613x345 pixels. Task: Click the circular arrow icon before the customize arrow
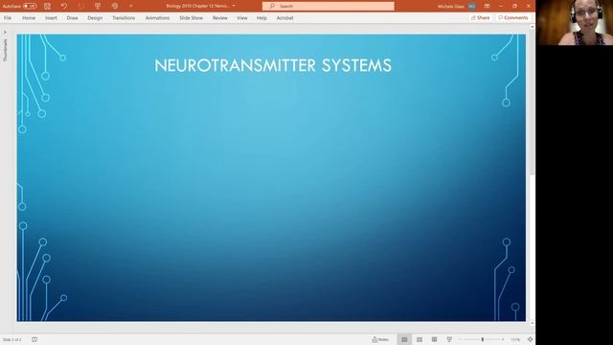point(115,6)
